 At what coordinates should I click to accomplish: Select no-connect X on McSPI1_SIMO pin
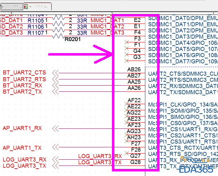(x=126, y=116)
